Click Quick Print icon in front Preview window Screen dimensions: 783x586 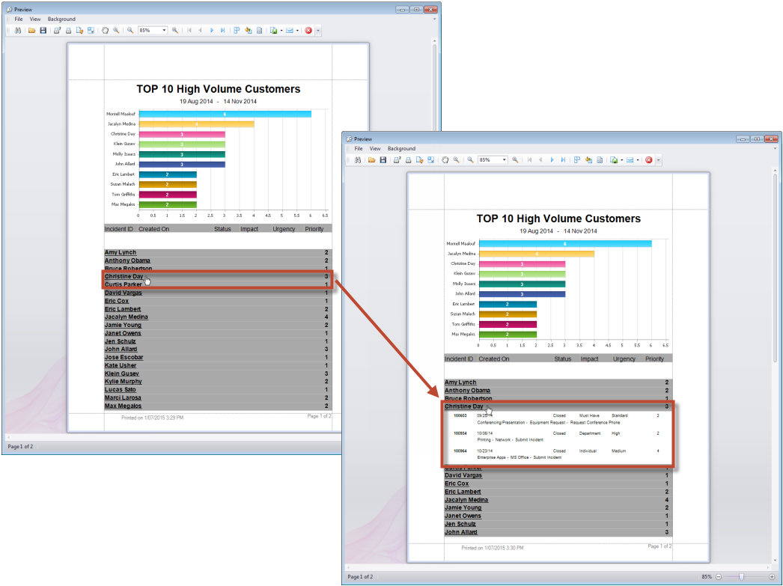(x=409, y=160)
